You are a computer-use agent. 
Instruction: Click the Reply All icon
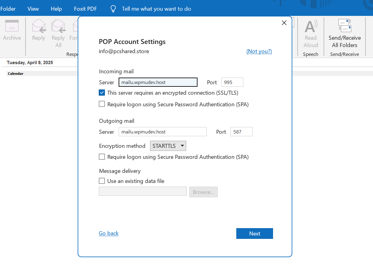(x=58, y=26)
